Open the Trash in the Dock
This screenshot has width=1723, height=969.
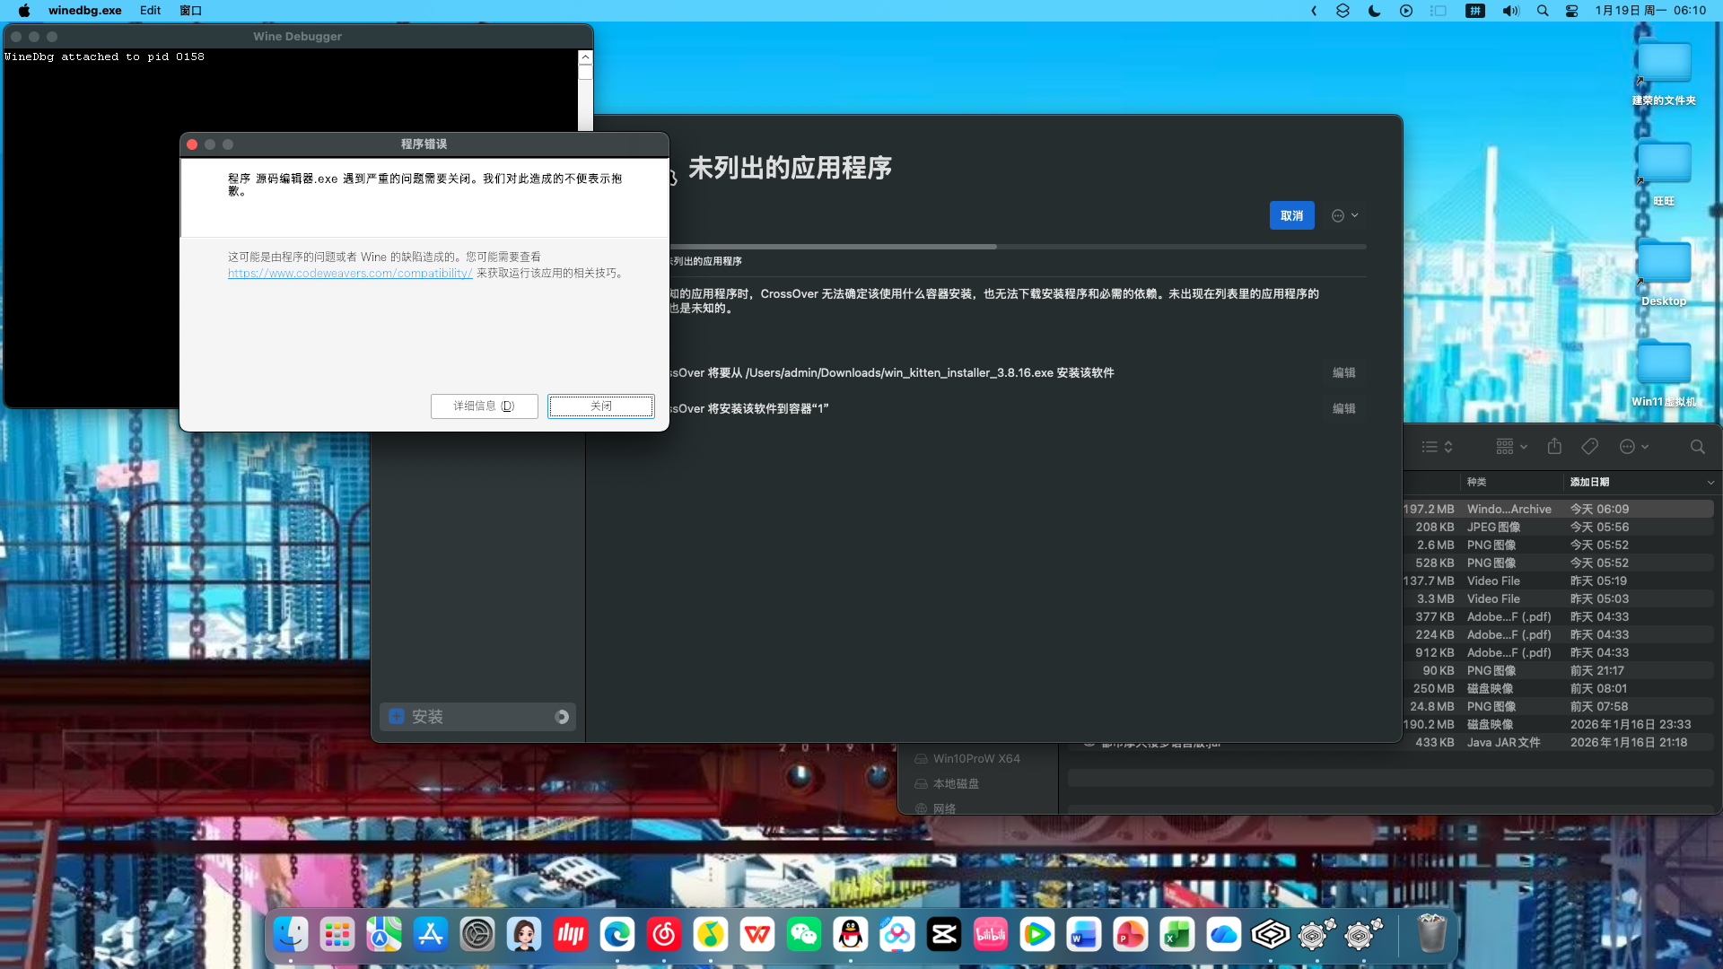point(1431,935)
